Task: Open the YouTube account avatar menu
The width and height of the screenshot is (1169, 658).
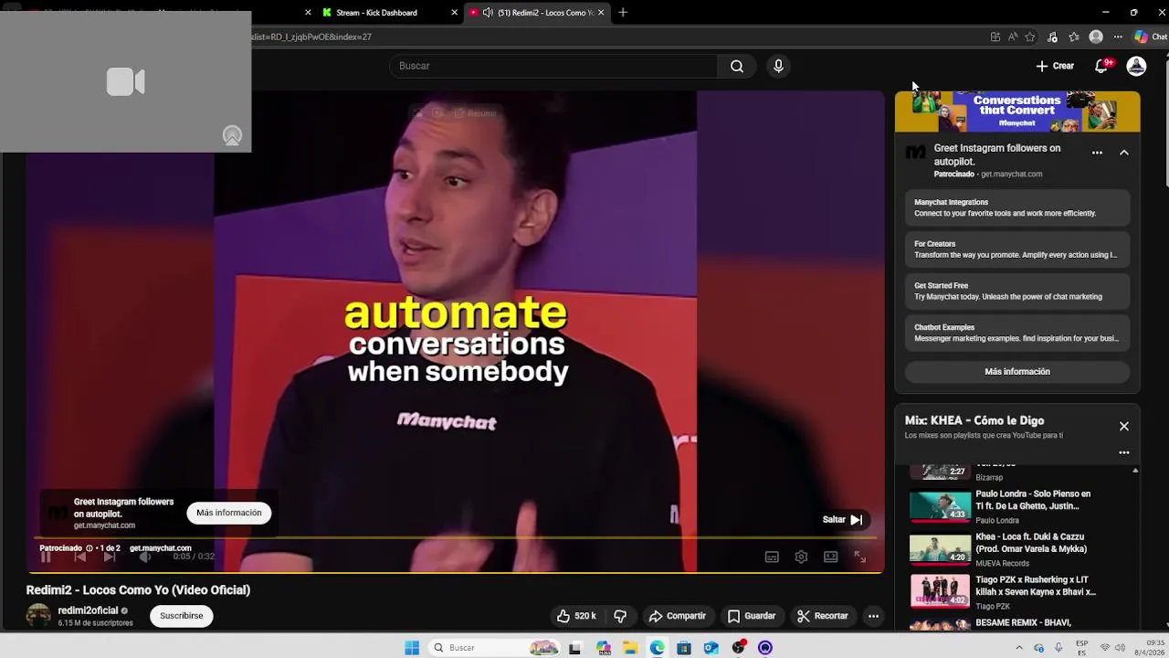Action: [x=1136, y=66]
